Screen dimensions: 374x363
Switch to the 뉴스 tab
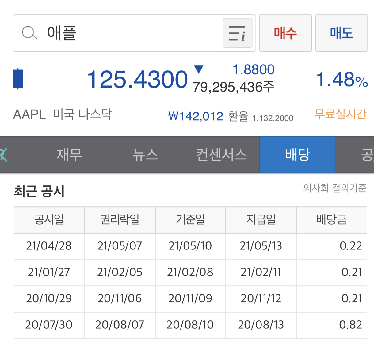[x=145, y=155]
